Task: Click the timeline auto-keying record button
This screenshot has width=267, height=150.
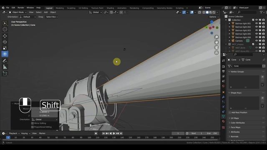Action: [x=96, y=133]
